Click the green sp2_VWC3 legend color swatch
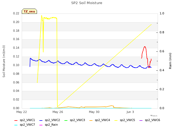 [66, 120]
